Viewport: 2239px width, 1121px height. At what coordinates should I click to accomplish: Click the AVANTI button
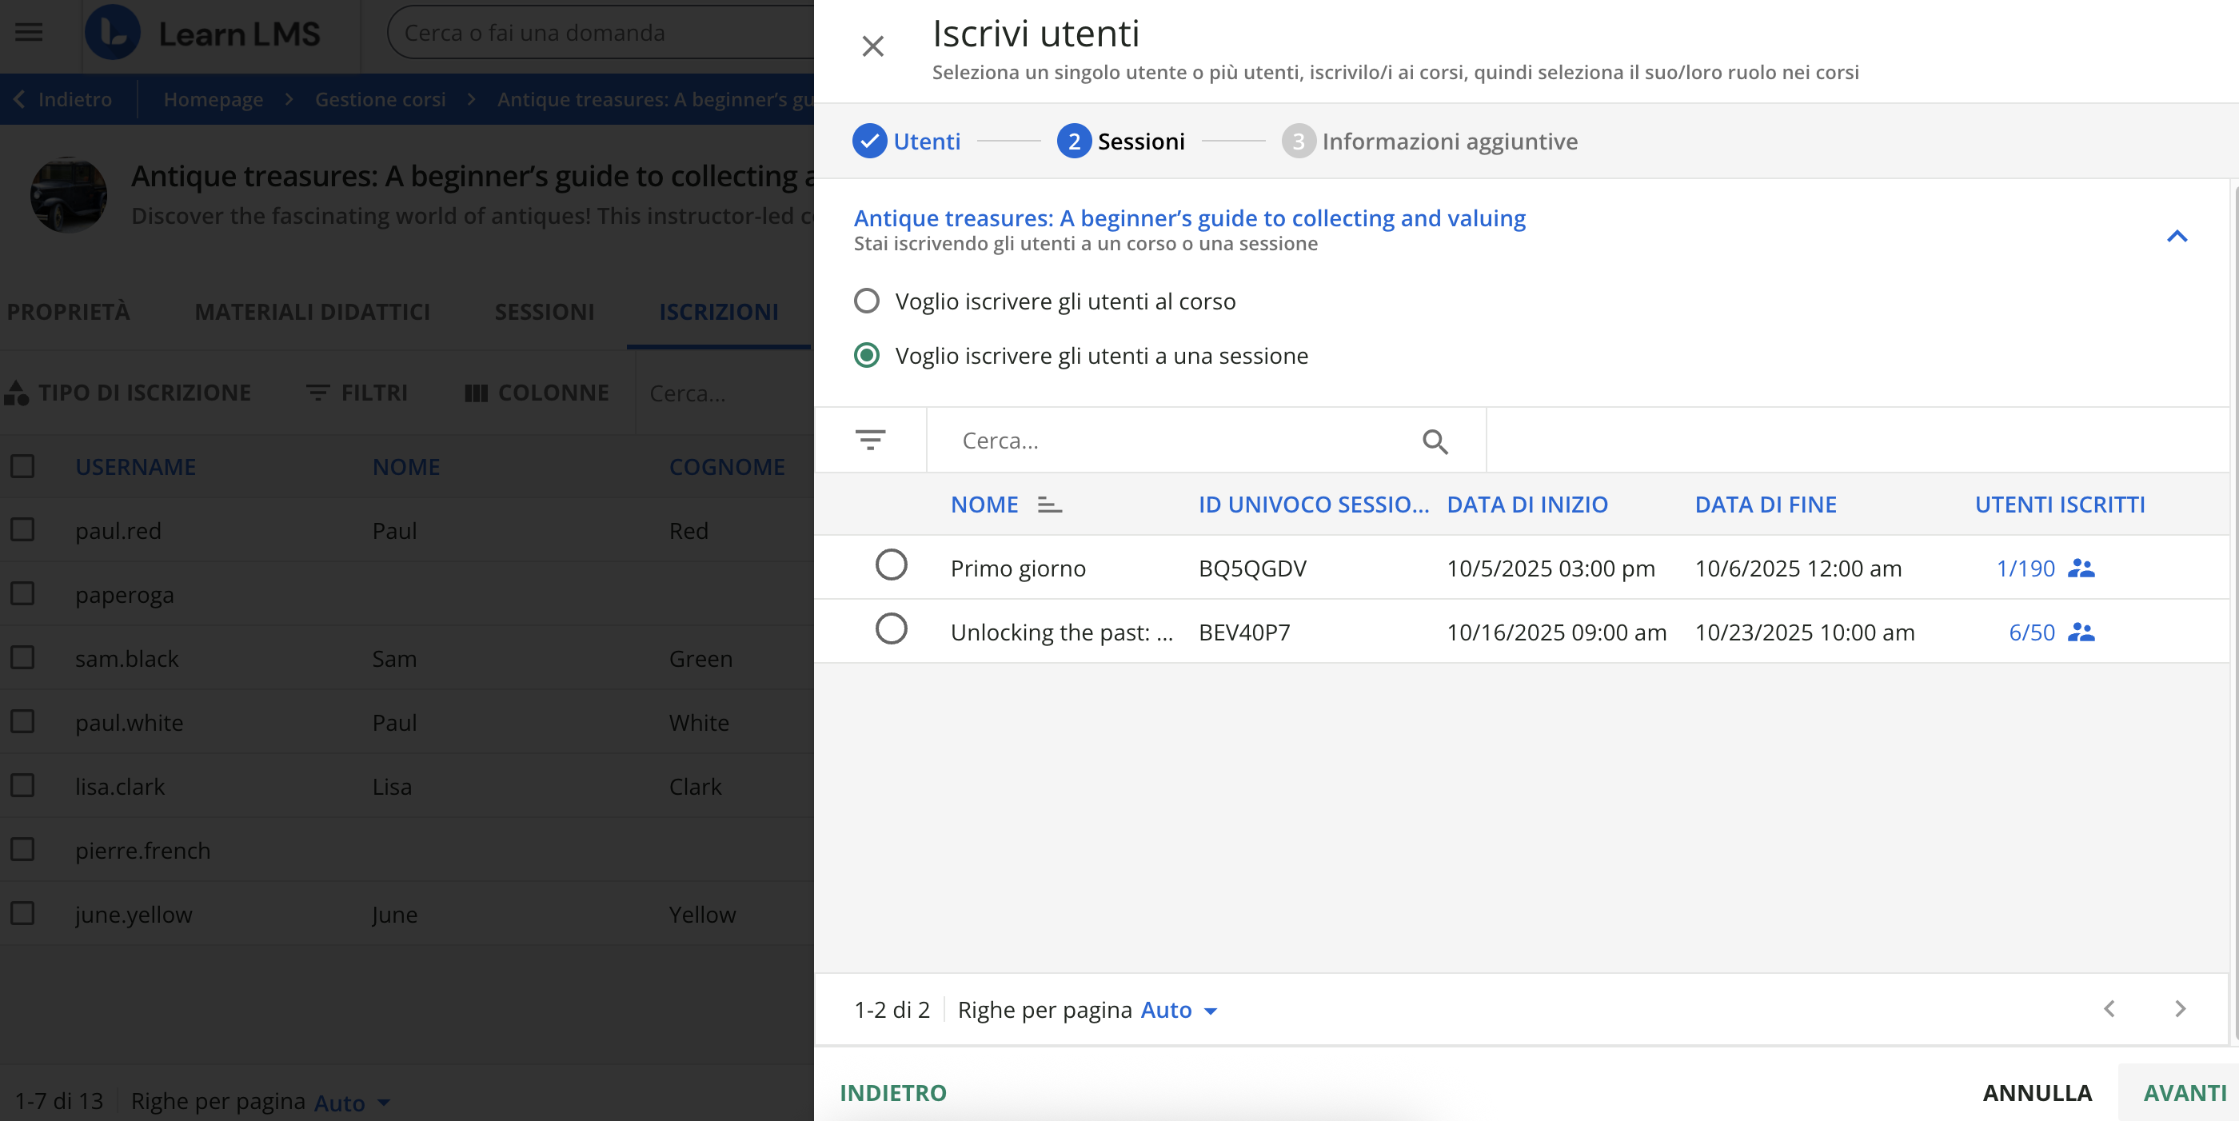coord(2183,1092)
